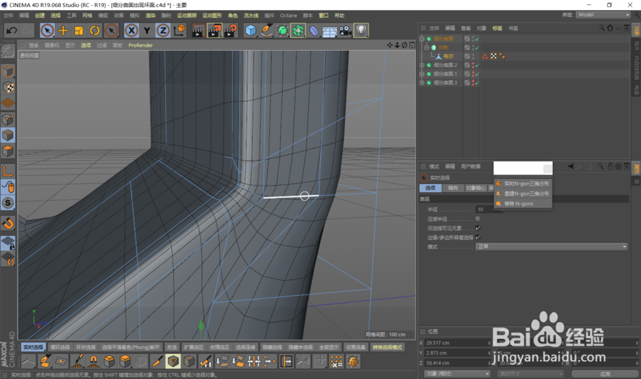This screenshot has width=641, height=379.
Task: Expand the 细分曲面.2 object tree
Action: 422,65
